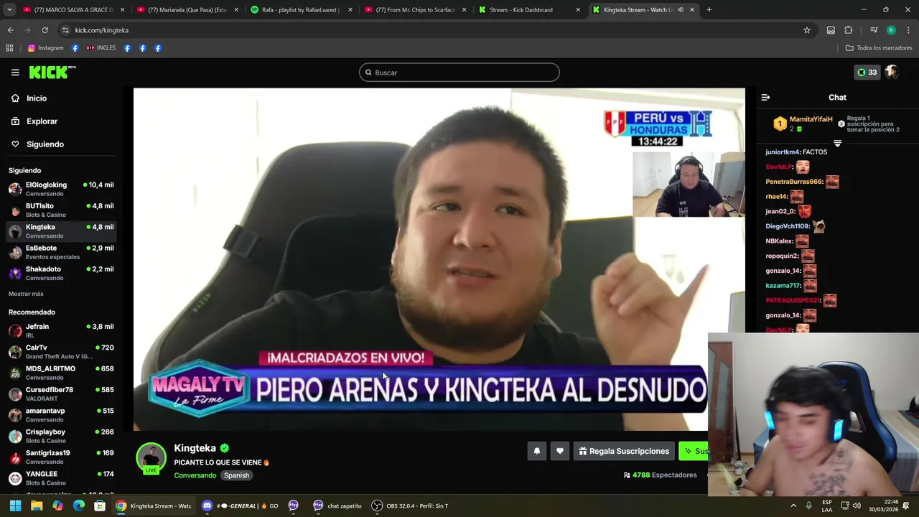The height and width of the screenshot is (517, 919).
Task: Mute the Kingteka Stream tab audio icon
Action: [680, 10]
